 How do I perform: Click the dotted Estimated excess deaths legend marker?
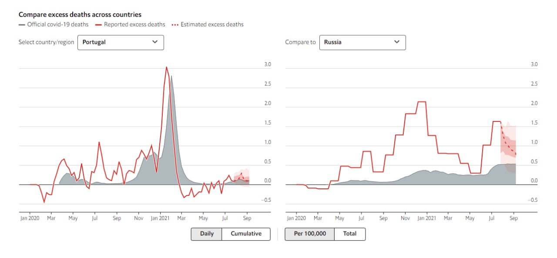click(175, 24)
